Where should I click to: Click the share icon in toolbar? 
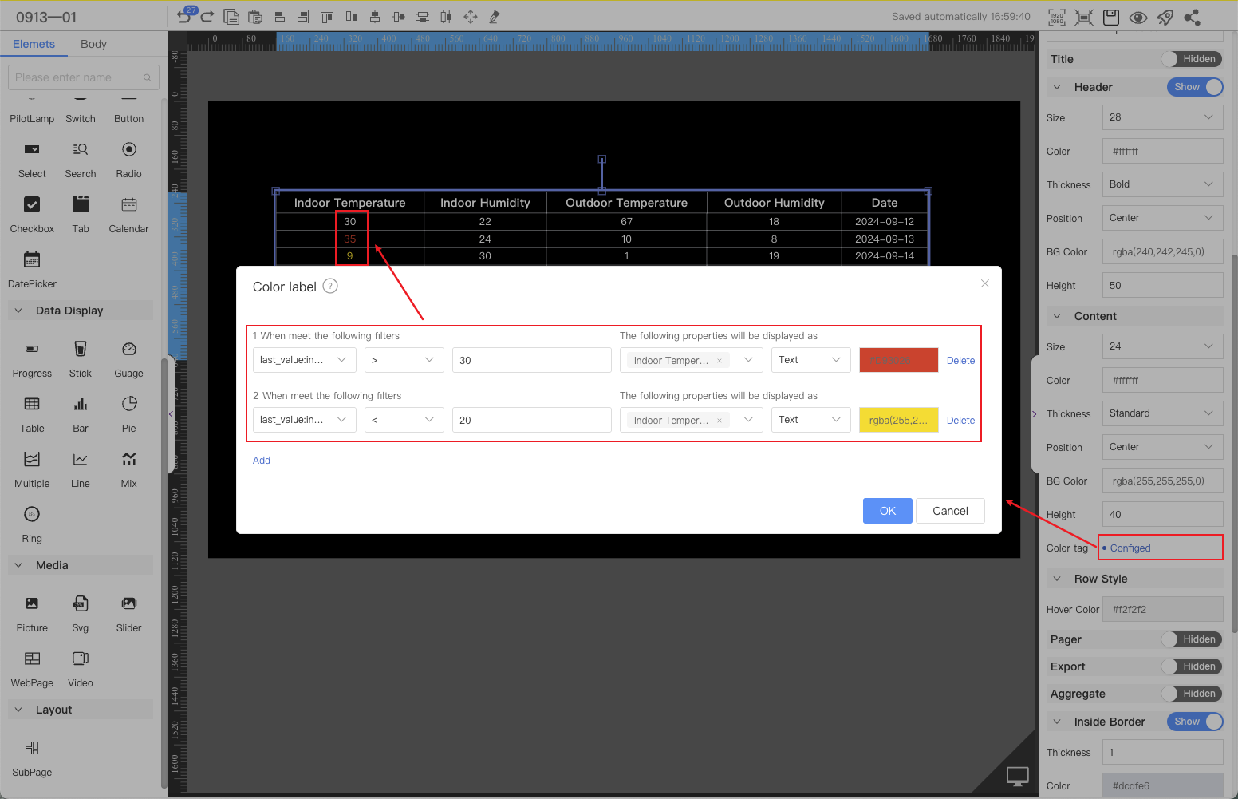1193,18
